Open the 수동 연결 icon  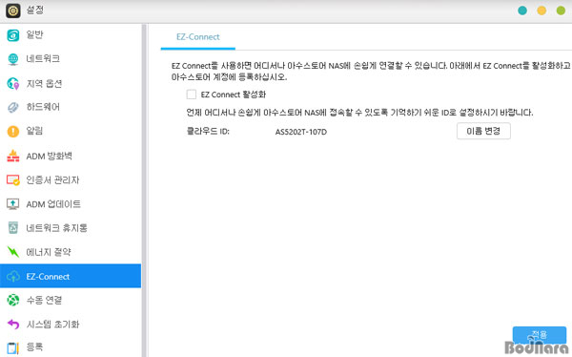tap(13, 300)
